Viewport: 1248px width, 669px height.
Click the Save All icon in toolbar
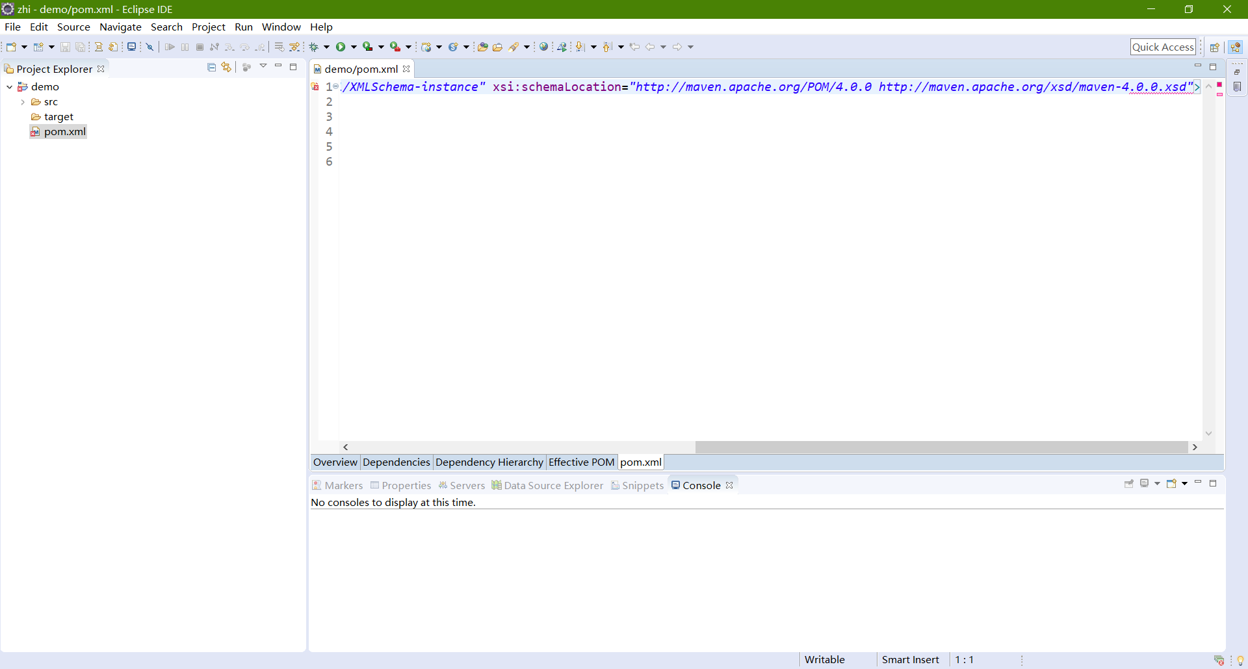pyautogui.click(x=80, y=47)
